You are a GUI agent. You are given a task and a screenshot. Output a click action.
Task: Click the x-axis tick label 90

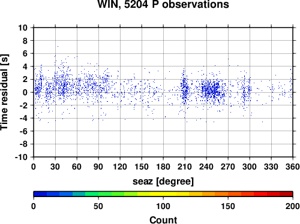tap(98, 167)
